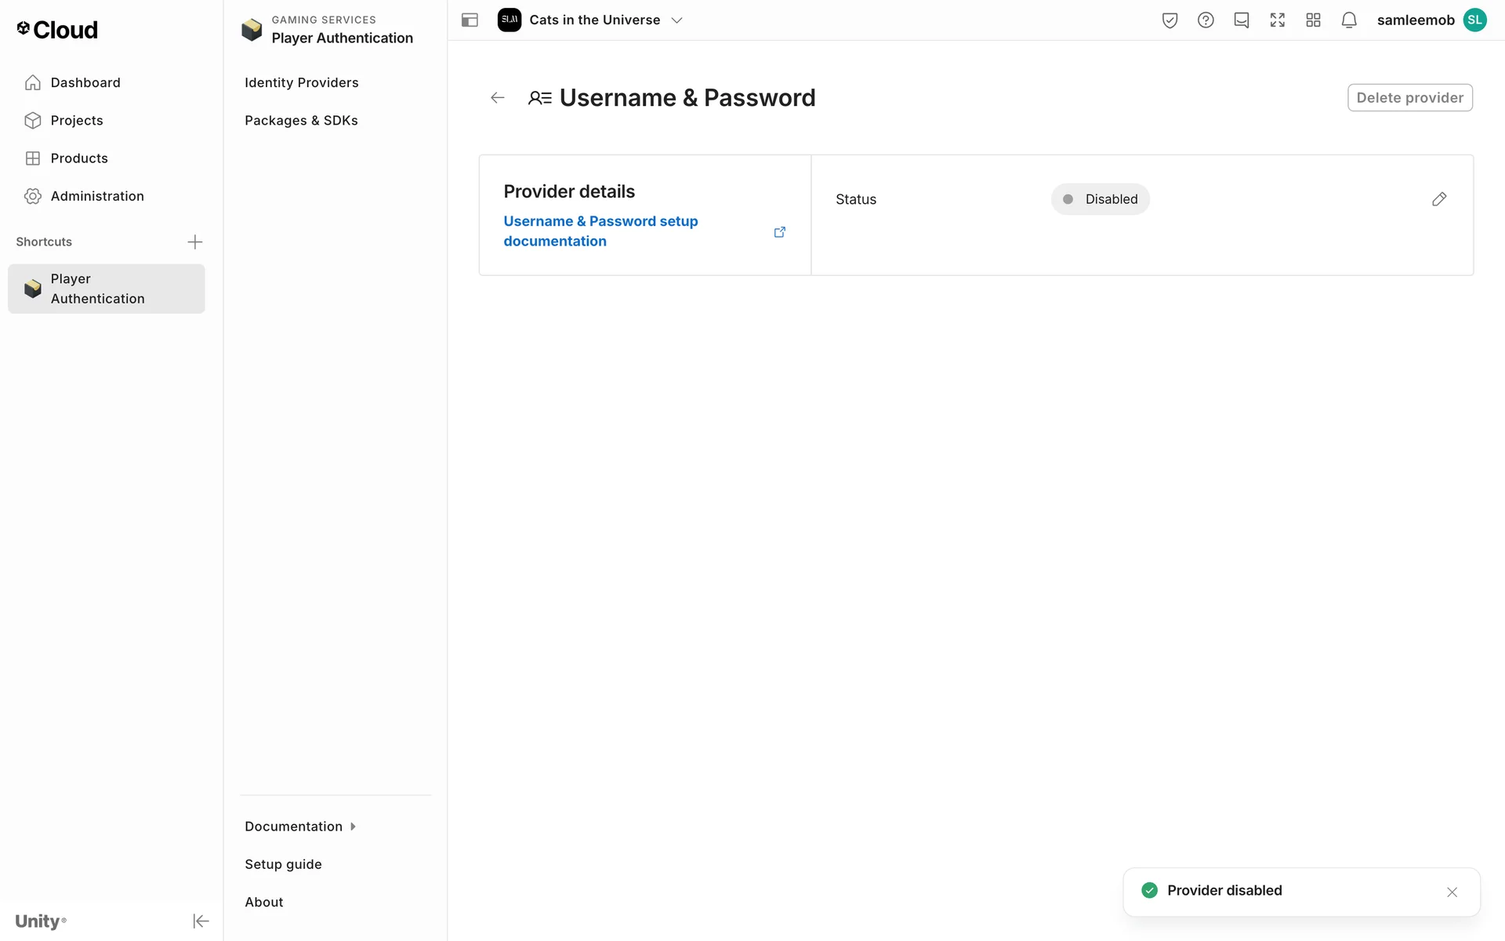1505x941 pixels.
Task: Add a shortcut with the plus icon
Action: [x=195, y=242]
